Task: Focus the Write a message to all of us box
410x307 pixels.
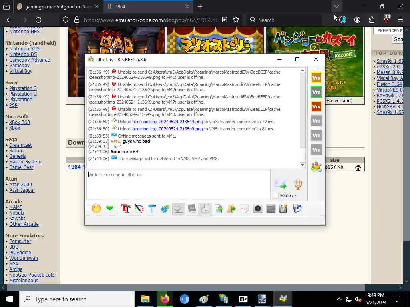Action: pos(179,185)
